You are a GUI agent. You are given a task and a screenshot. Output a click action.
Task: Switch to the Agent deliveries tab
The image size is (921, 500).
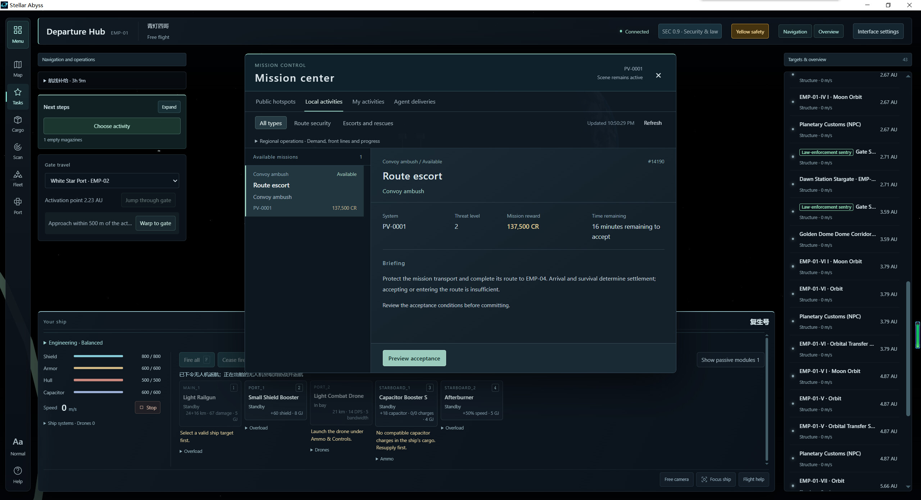pyautogui.click(x=414, y=102)
